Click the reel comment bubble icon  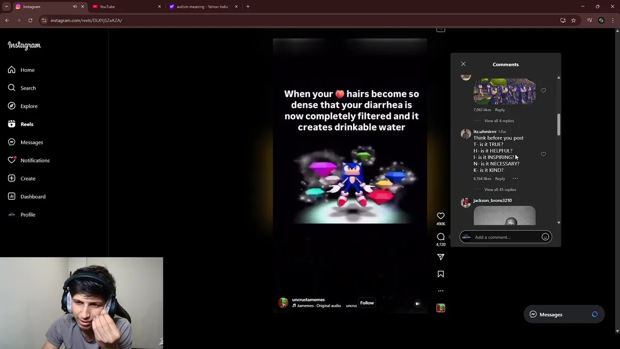point(441,237)
